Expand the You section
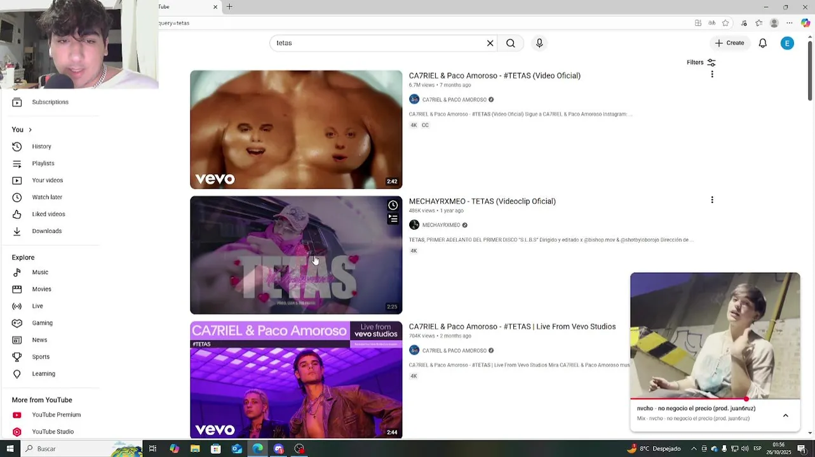This screenshot has width=815, height=457. coord(22,129)
